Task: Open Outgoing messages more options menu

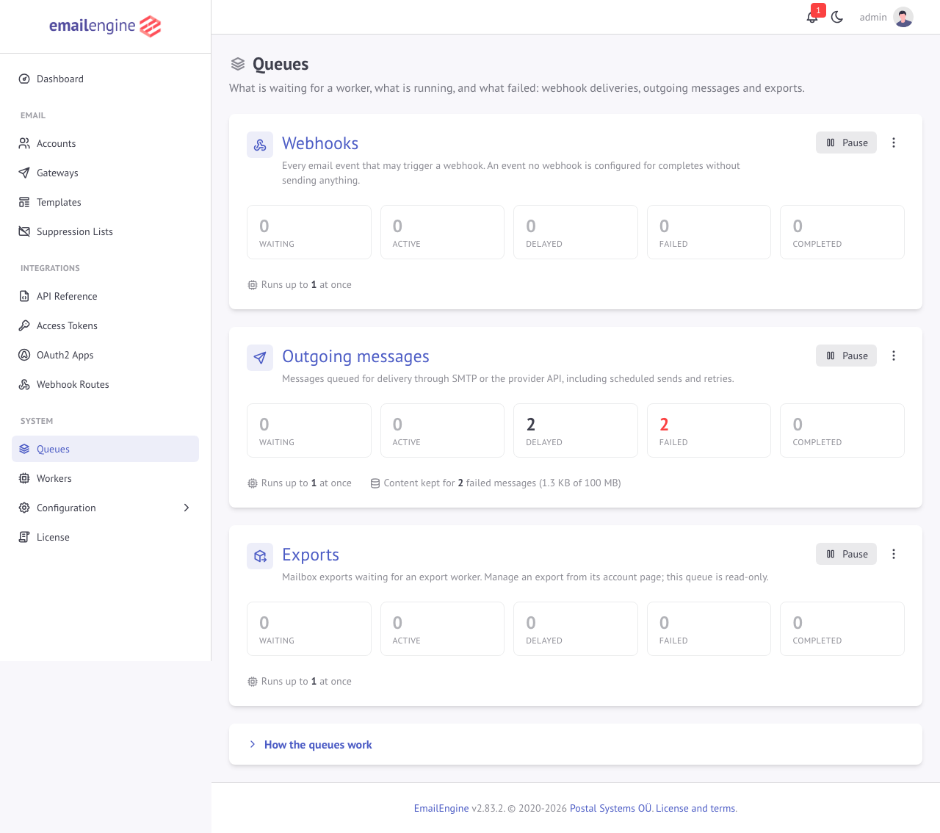Action: point(894,356)
